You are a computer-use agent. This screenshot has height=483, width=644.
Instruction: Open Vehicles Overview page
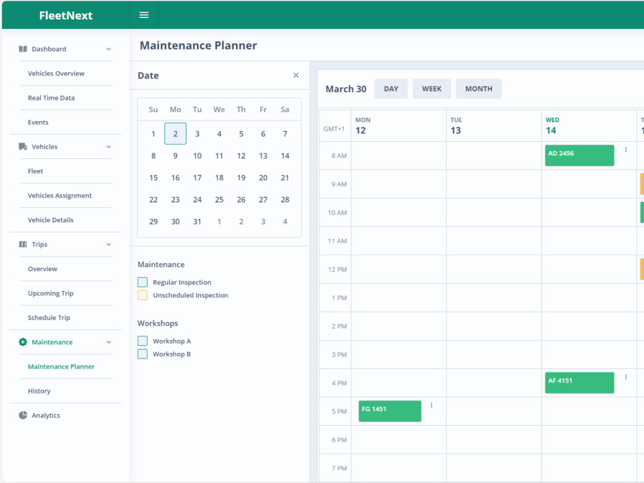(x=56, y=73)
